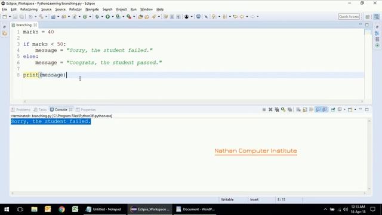The width and height of the screenshot is (382, 215).
Task: Click the Display Selected Console monitor icon
Action: tap(340, 110)
